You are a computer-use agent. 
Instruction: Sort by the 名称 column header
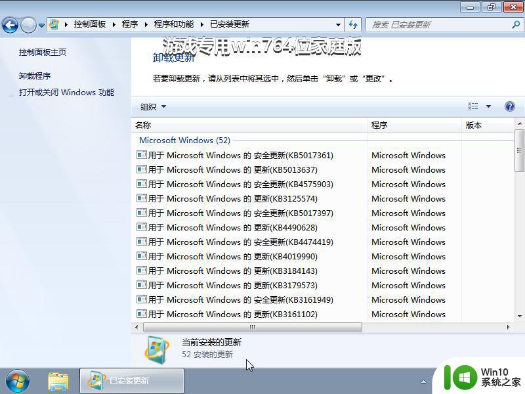coord(143,125)
